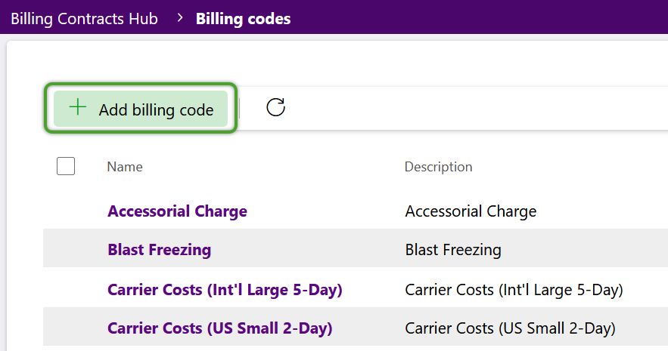668x351 pixels.
Task: Select Carrier Costs (Int'l Large 5-Day) description cell
Action: [x=514, y=290]
